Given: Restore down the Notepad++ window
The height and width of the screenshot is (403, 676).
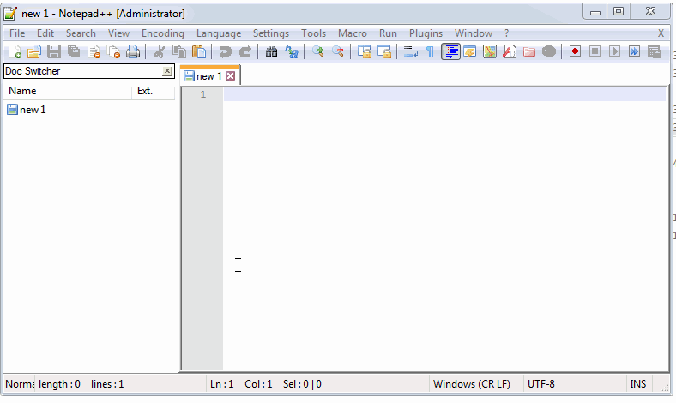Looking at the screenshot, I should point(619,12).
